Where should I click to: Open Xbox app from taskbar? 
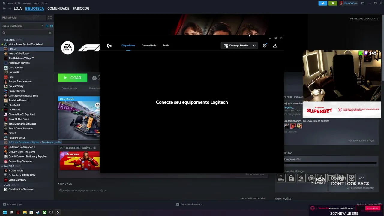(44, 213)
